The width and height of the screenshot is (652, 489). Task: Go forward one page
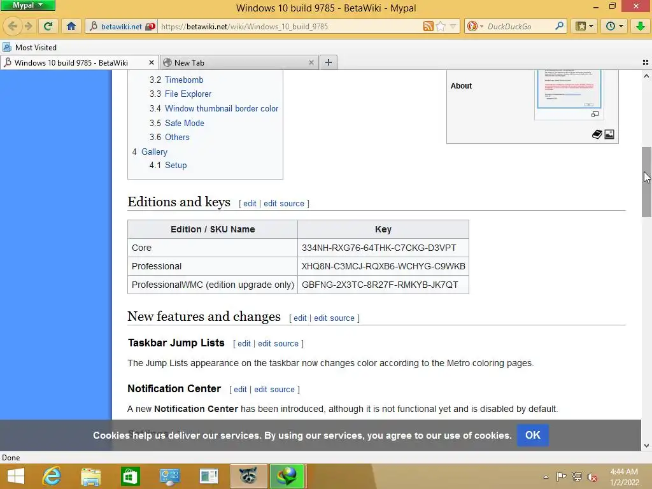pos(29,26)
